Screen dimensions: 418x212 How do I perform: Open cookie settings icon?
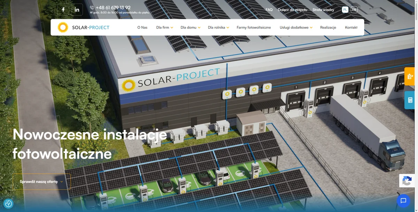coord(8,204)
